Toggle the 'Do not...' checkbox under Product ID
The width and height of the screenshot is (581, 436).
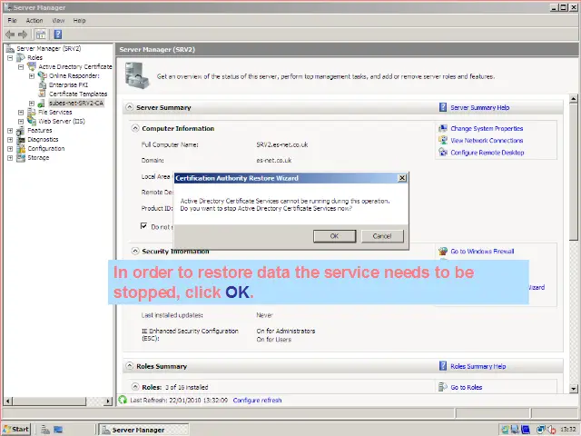pyautogui.click(x=143, y=226)
